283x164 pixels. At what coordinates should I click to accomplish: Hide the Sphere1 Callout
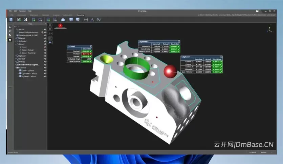45,76
